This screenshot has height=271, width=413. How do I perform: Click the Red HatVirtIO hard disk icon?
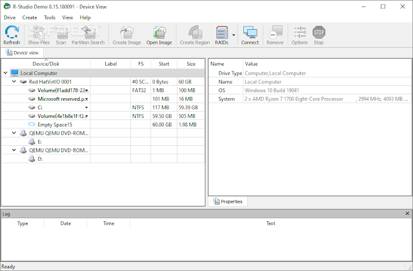click(x=23, y=82)
